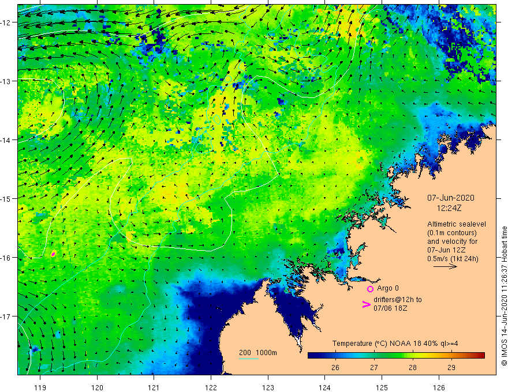Click the longitude label 126
Image resolution: width=508 pixels, height=392 pixels.
point(439,387)
